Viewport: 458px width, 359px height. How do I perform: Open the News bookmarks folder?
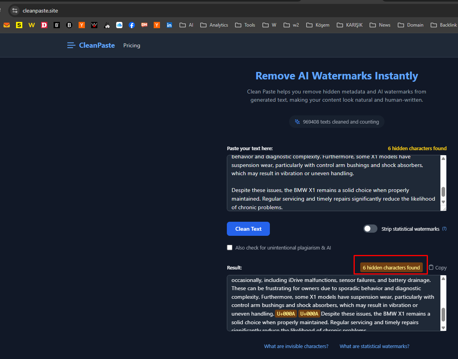pyautogui.click(x=380, y=25)
